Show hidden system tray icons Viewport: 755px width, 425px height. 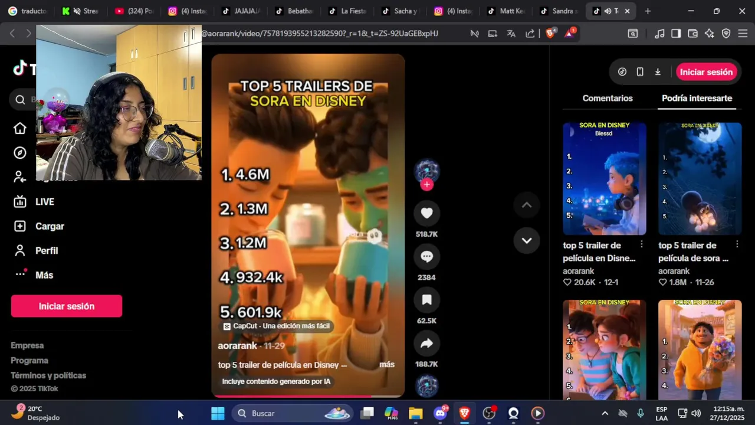[605, 413]
